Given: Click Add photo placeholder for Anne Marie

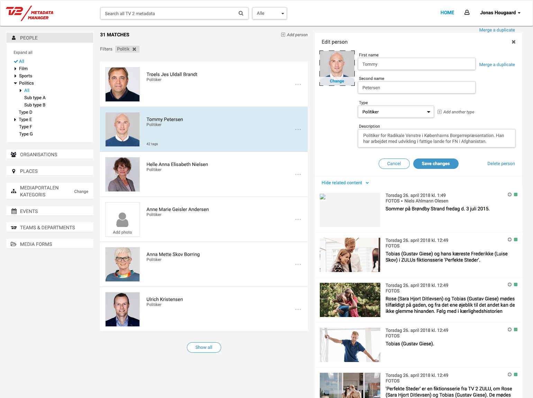Looking at the screenshot, I should (x=122, y=219).
